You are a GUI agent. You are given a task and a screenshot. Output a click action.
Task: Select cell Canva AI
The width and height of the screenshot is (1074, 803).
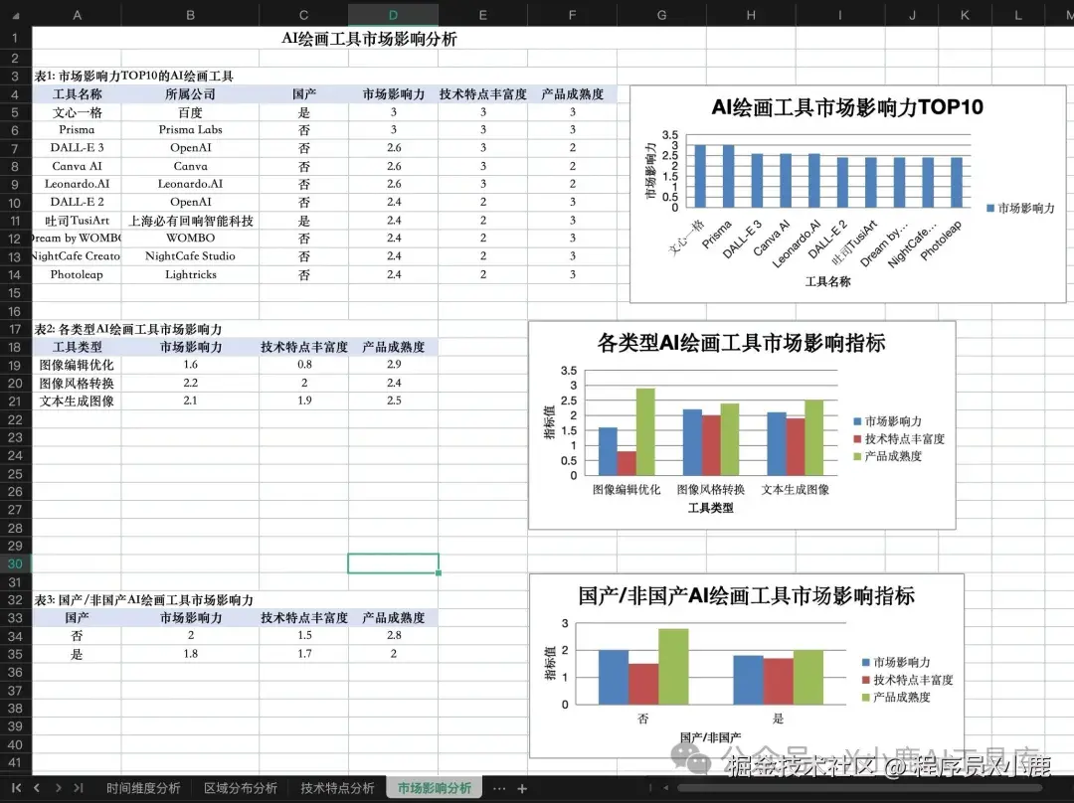(x=77, y=166)
